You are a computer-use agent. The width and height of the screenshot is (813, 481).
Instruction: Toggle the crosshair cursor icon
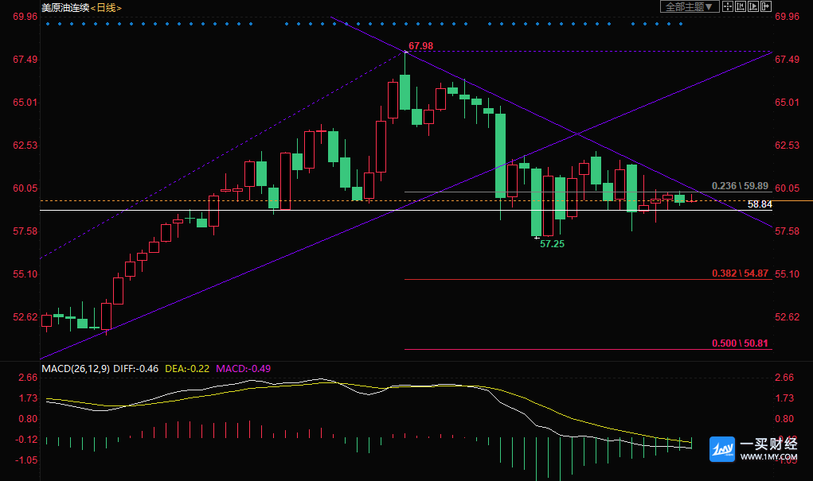[x=728, y=6]
